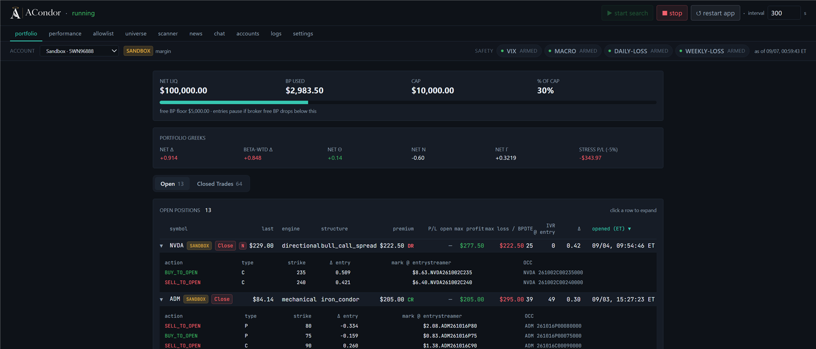This screenshot has height=349, width=816.
Task: Click the restart app button
Action: pos(715,13)
